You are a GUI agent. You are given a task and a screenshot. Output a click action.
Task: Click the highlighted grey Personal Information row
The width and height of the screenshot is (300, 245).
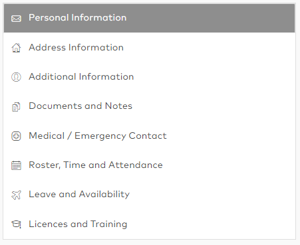[149, 18]
